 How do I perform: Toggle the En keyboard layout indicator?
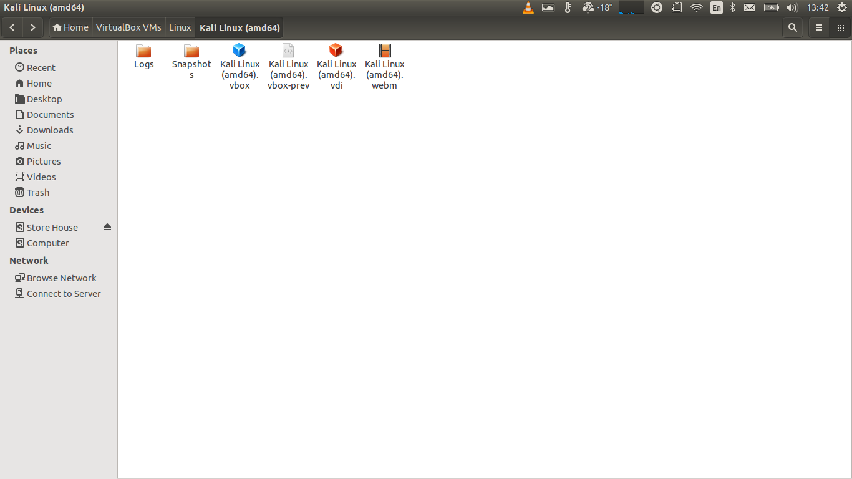[716, 7]
